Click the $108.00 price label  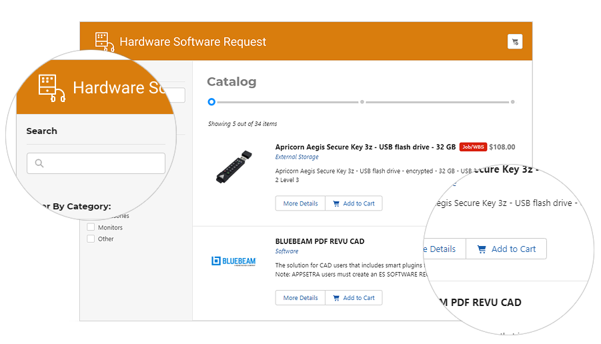point(502,147)
